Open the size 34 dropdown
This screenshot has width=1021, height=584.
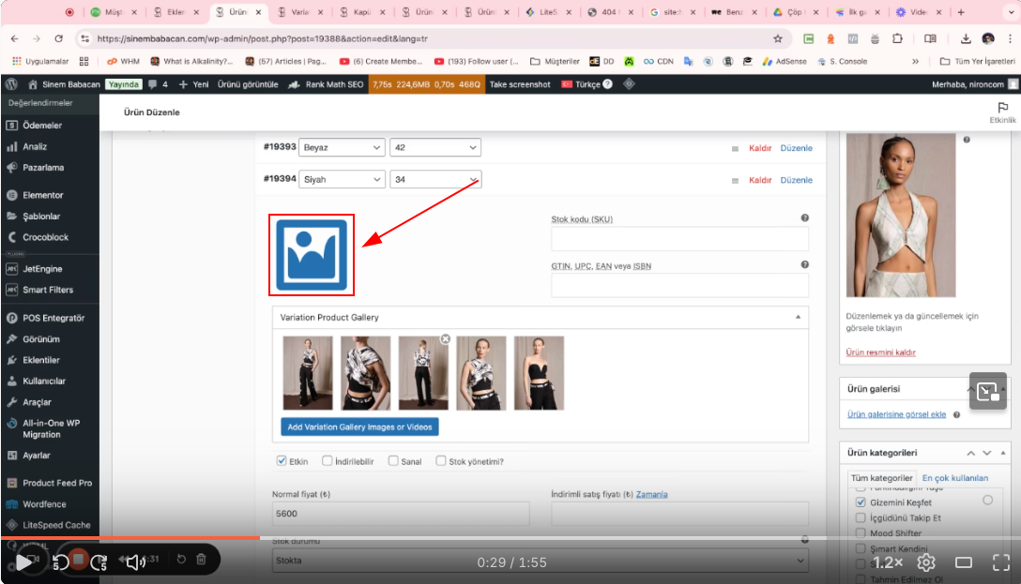pos(435,179)
